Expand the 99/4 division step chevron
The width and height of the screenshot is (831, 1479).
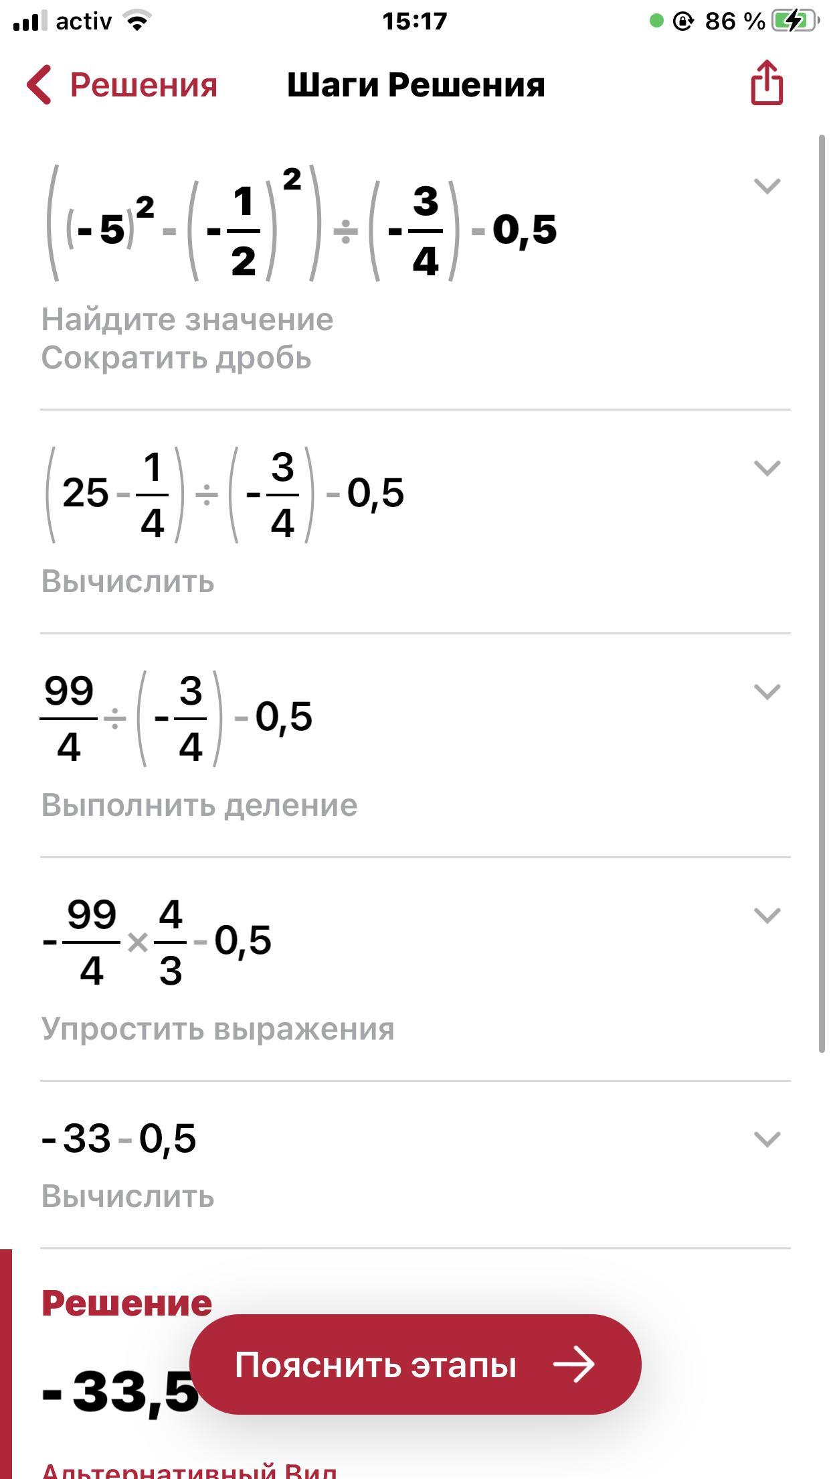click(x=767, y=691)
